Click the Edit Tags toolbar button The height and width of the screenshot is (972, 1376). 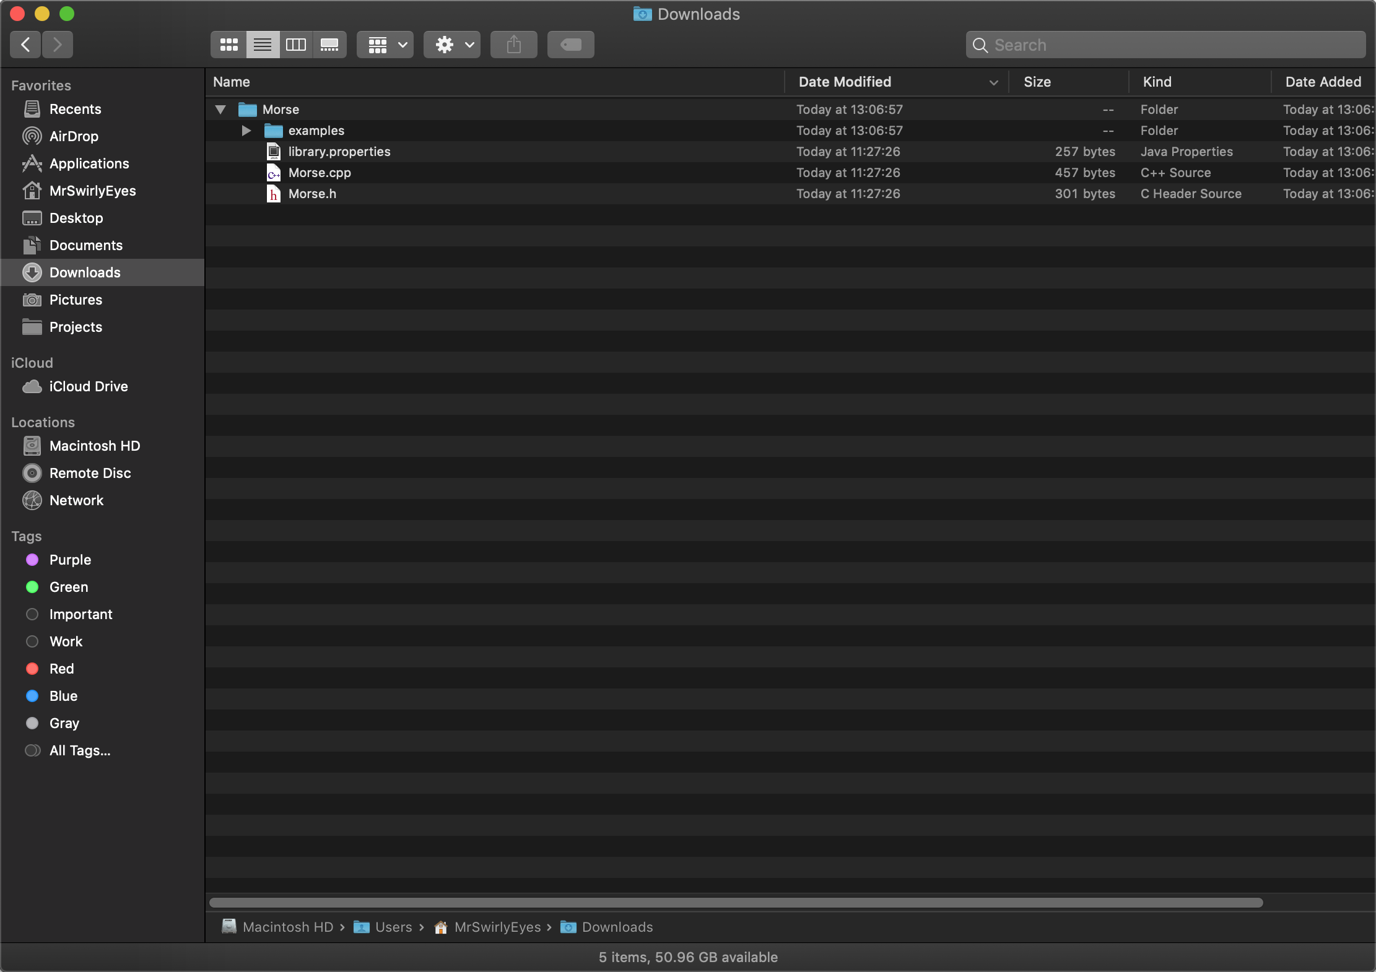[570, 45]
